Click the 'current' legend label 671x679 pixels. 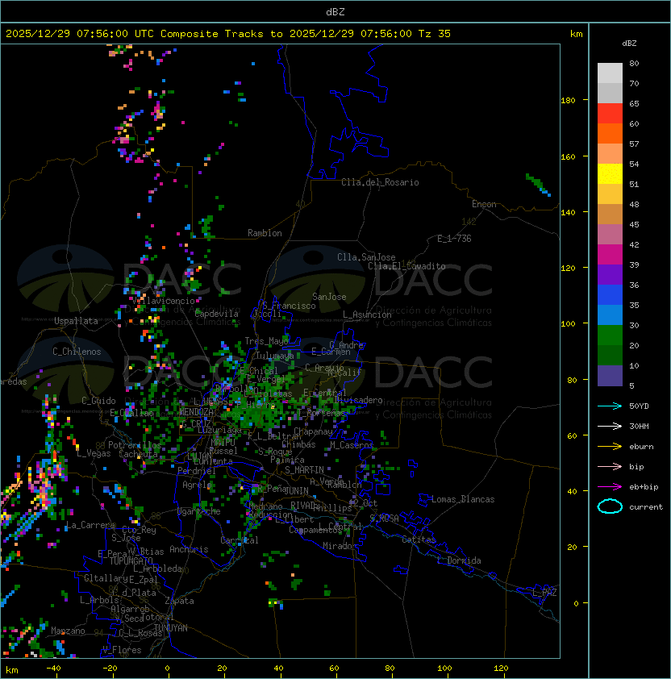point(646,507)
